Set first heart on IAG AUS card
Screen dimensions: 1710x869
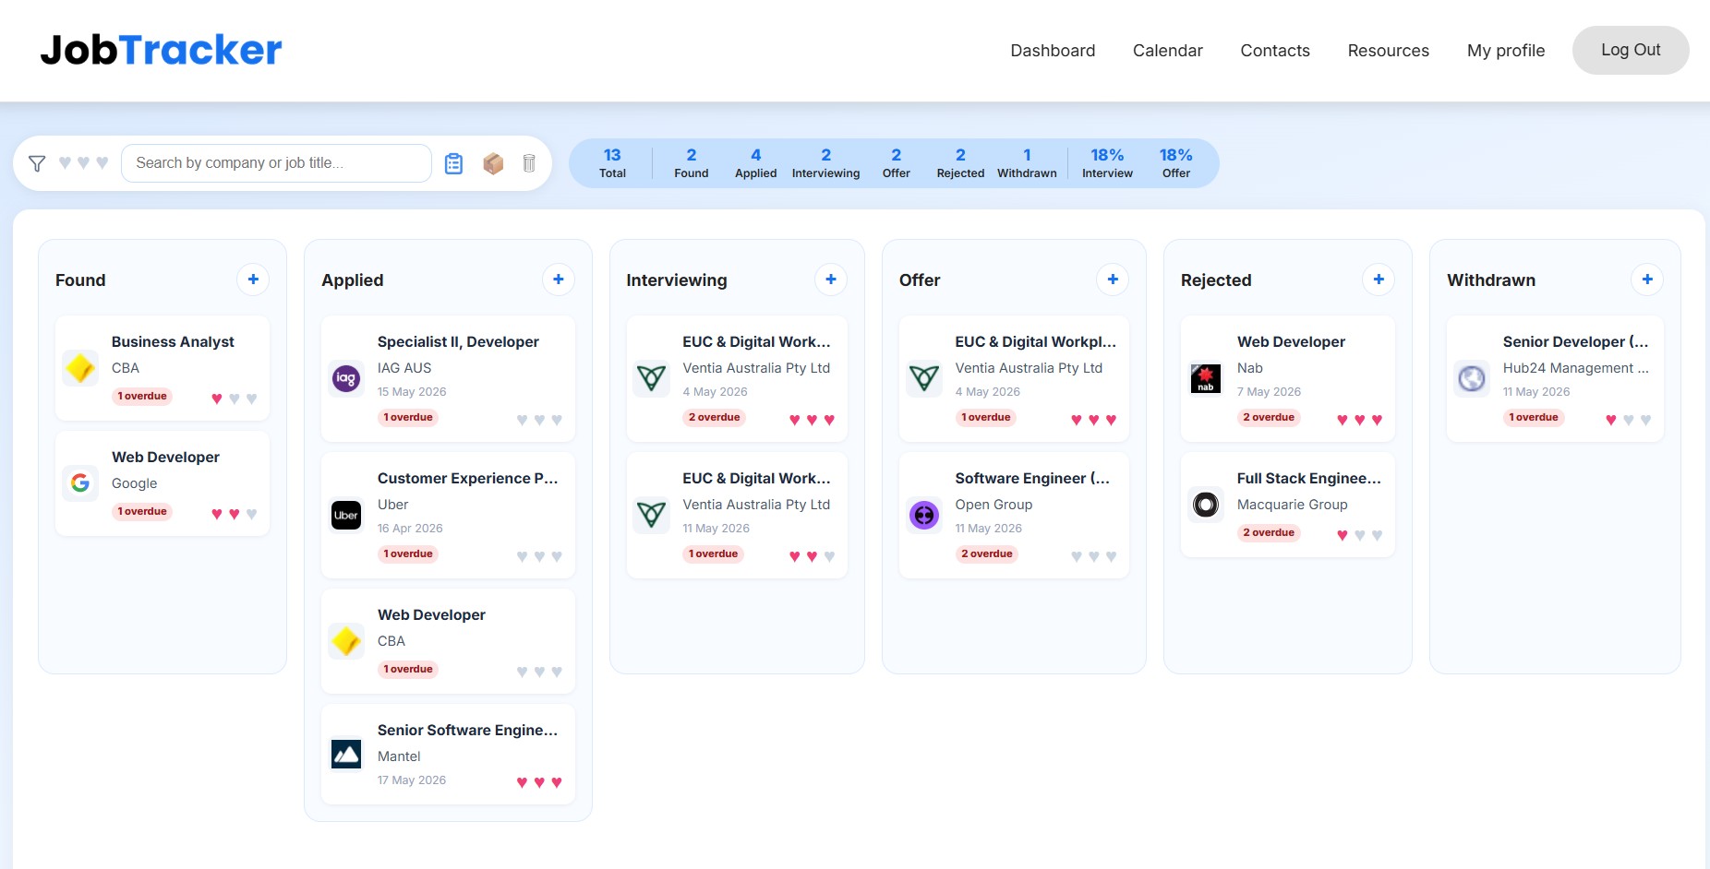click(522, 420)
